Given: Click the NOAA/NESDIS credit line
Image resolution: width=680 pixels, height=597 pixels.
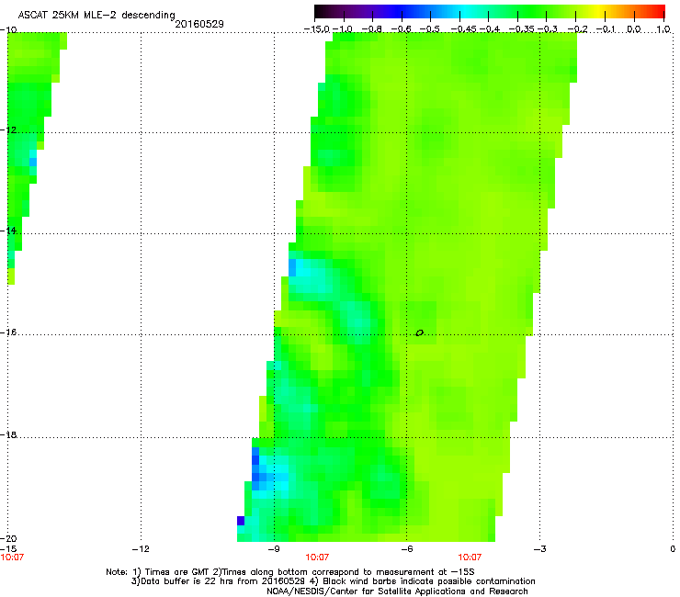Looking at the screenshot, I should [397, 591].
